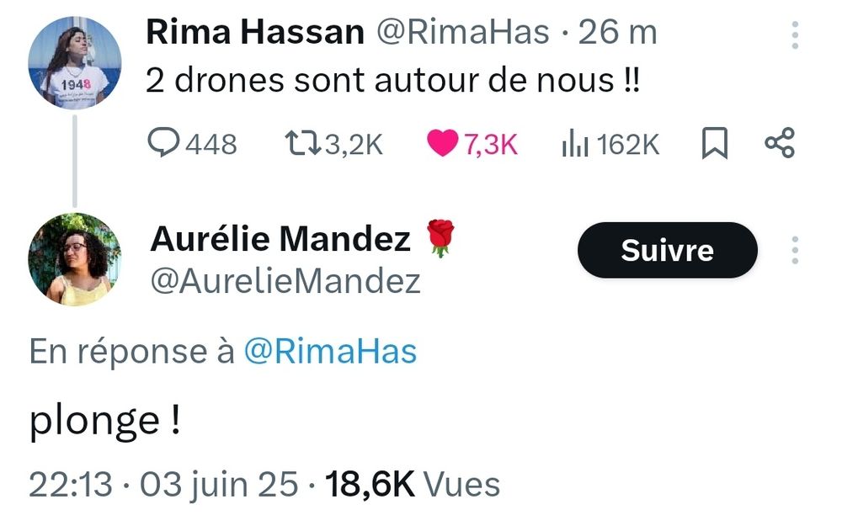Expand the share options for the tweet
This screenshot has width=842, height=526.
click(x=781, y=143)
